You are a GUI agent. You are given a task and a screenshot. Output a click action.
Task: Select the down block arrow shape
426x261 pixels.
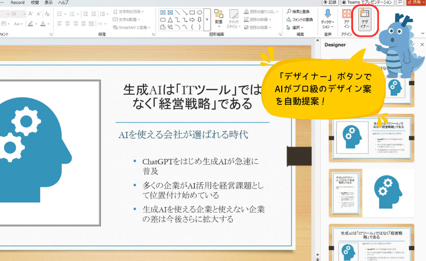199,20
